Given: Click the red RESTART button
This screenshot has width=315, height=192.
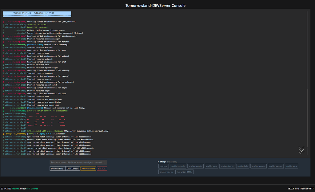Looking at the screenshot, I should point(102,169).
